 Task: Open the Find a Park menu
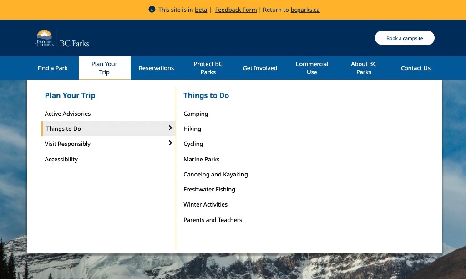coord(52,68)
